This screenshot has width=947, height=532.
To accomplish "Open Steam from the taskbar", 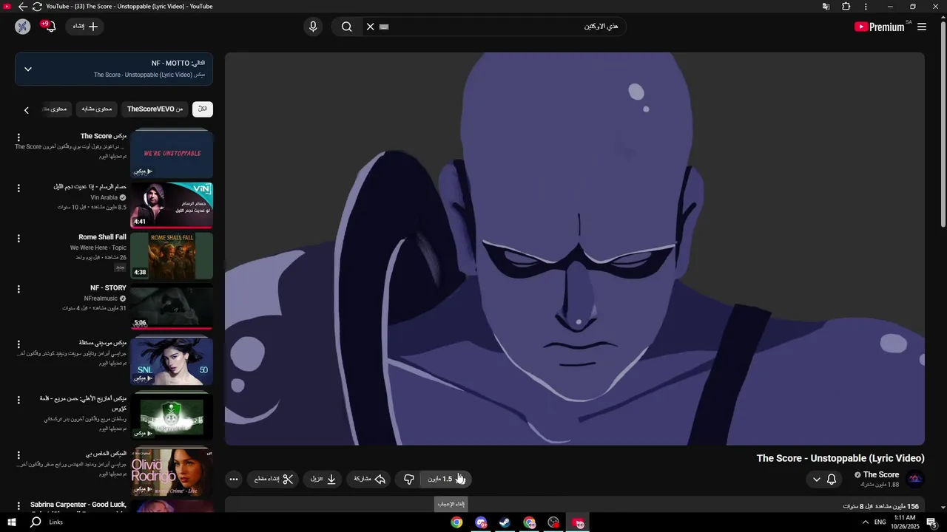I will 505,522.
